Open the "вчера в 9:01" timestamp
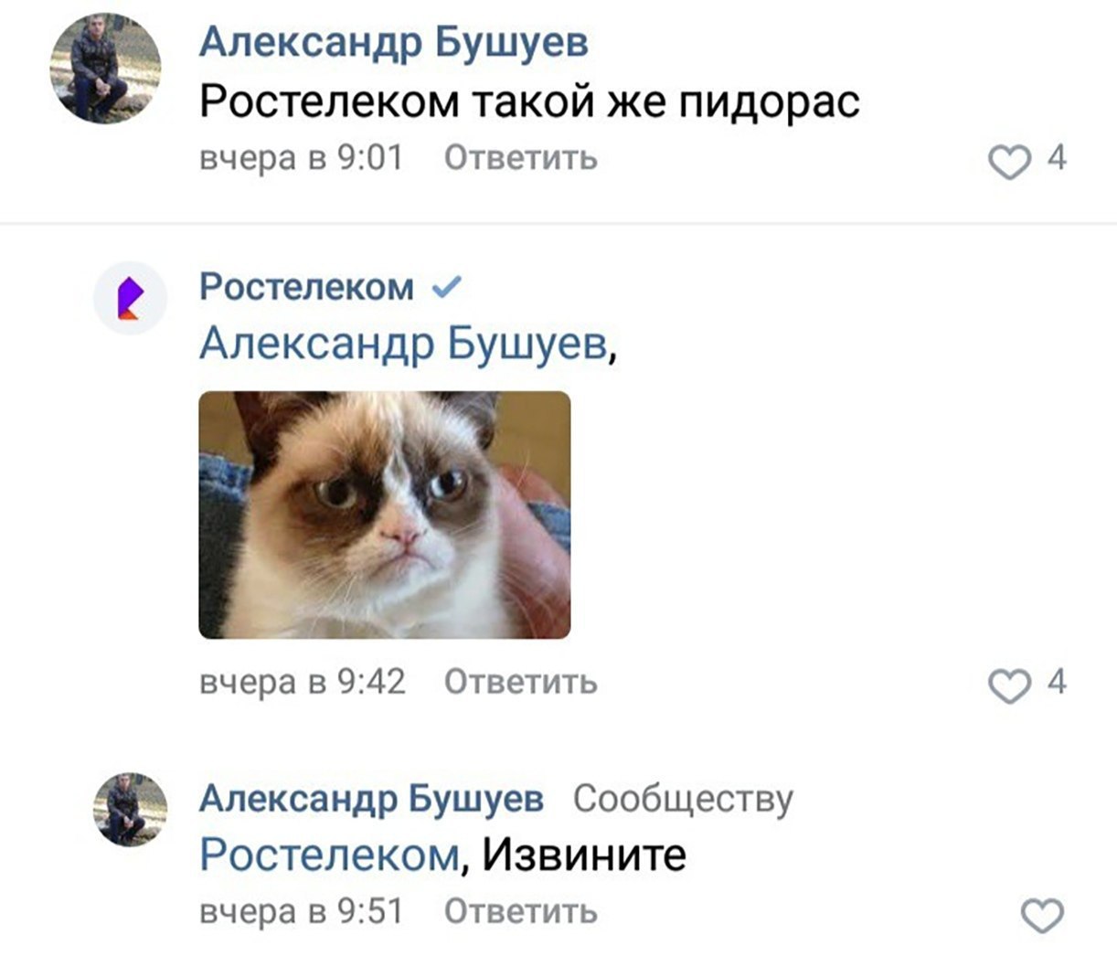This screenshot has width=1117, height=977. 302,158
